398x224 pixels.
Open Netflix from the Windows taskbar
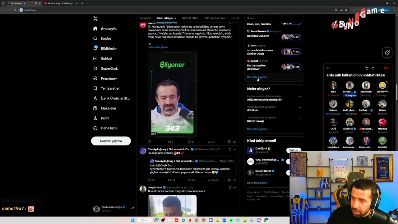(190, 220)
